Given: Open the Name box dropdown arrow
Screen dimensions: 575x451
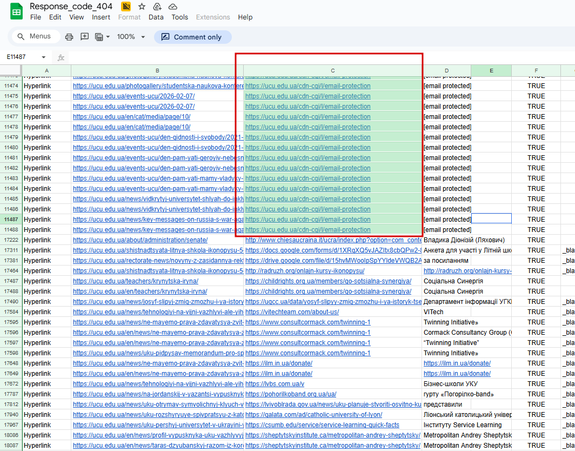Looking at the screenshot, I should [x=44, y=58].
